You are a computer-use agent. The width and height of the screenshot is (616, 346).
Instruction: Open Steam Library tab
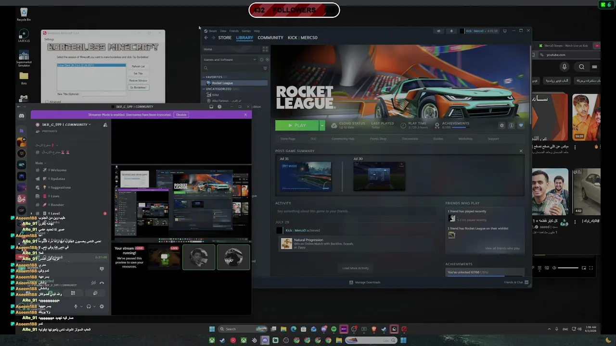click(x=244, y=37)
